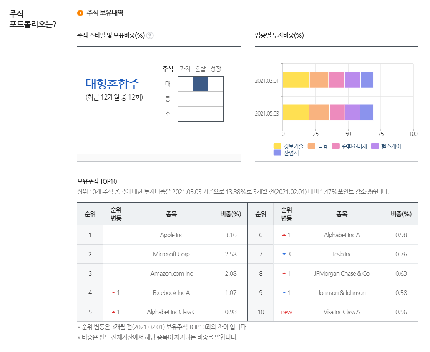Click the red up arrow in JPMorgan row

click(x=284, y=273)
